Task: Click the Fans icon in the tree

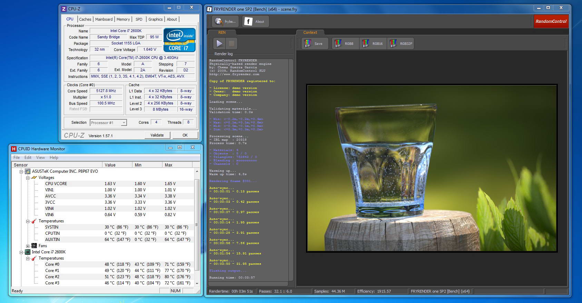Action: [x=34, y=246]
